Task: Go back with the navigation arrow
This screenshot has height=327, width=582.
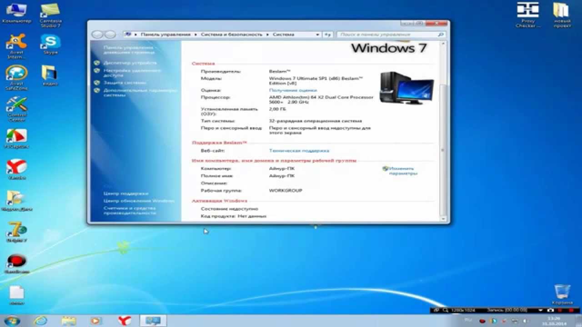Action: pyautogui.click(x=97, y=35)
